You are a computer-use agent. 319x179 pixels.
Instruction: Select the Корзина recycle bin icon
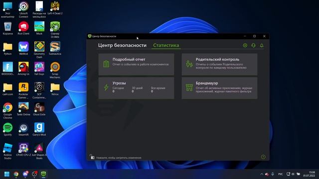(x=8, y=28)
